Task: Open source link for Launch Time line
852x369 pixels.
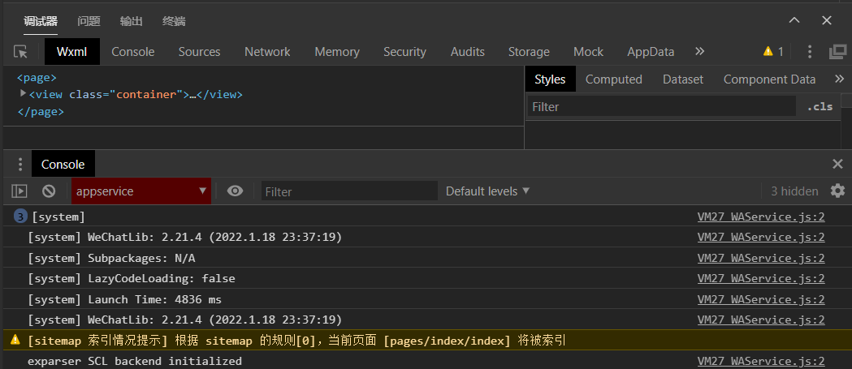Action: tap(761, 299)
